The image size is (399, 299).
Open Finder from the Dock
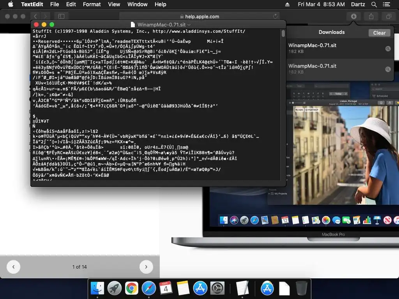(97, 288)
